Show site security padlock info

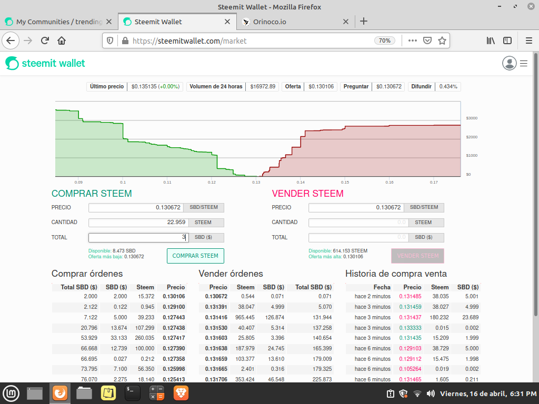tap(125, 41)
